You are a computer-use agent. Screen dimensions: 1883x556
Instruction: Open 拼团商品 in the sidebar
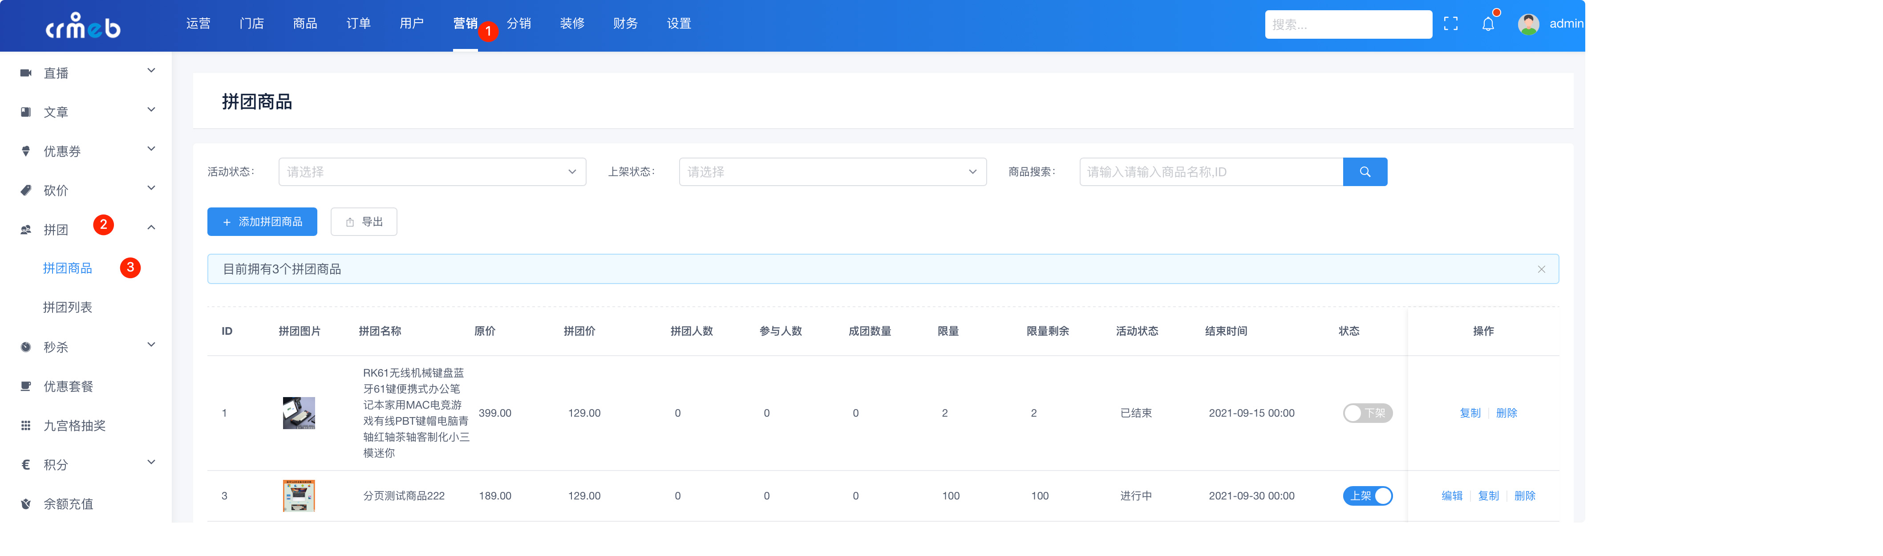(67, 268)
